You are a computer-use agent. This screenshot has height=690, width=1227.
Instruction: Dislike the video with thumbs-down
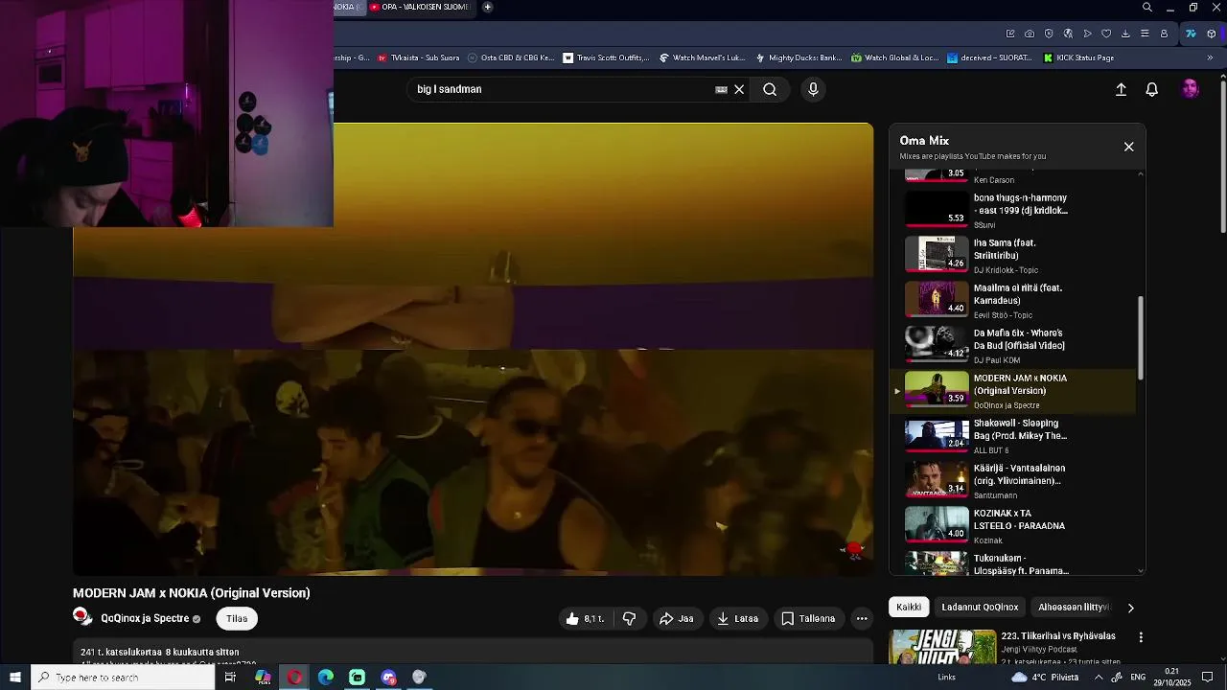coord(629,618)
